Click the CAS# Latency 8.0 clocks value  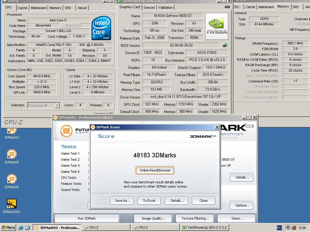pyautogui.click(x=295, y=54)
